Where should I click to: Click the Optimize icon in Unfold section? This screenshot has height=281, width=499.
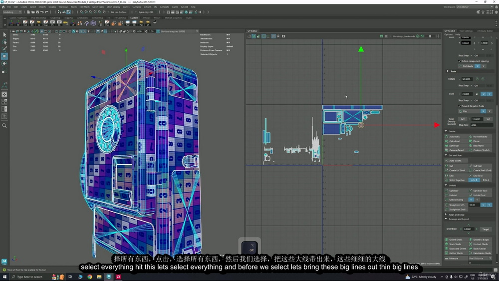click(x=447, y=191)
